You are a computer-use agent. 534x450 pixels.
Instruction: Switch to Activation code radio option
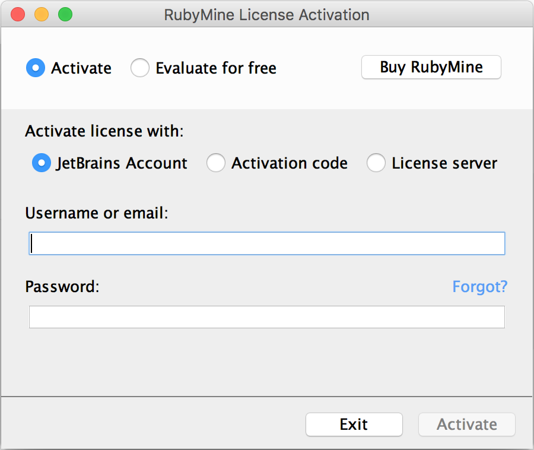point(216,163)
